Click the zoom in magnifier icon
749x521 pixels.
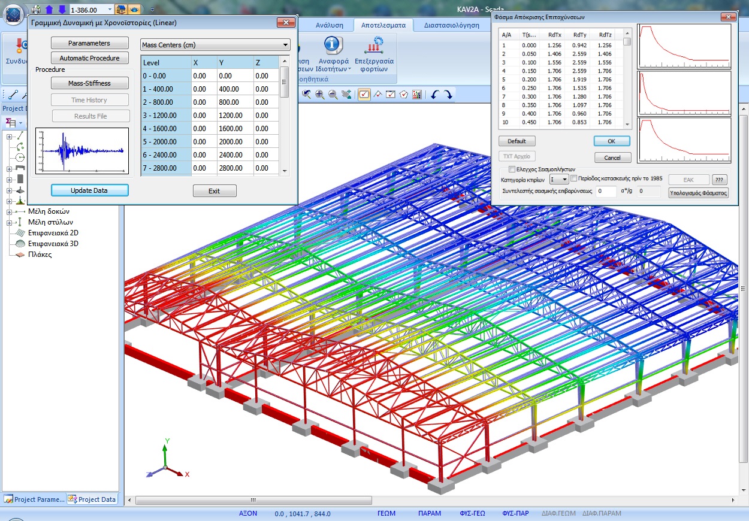(320, 94)
